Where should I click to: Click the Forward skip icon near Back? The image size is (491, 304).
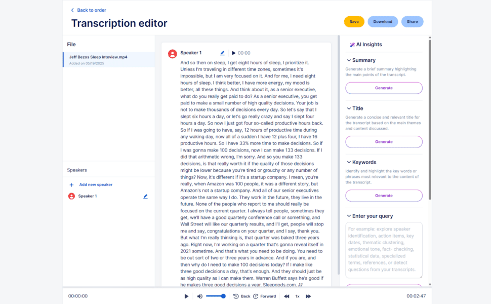click(x=255, y=296)
